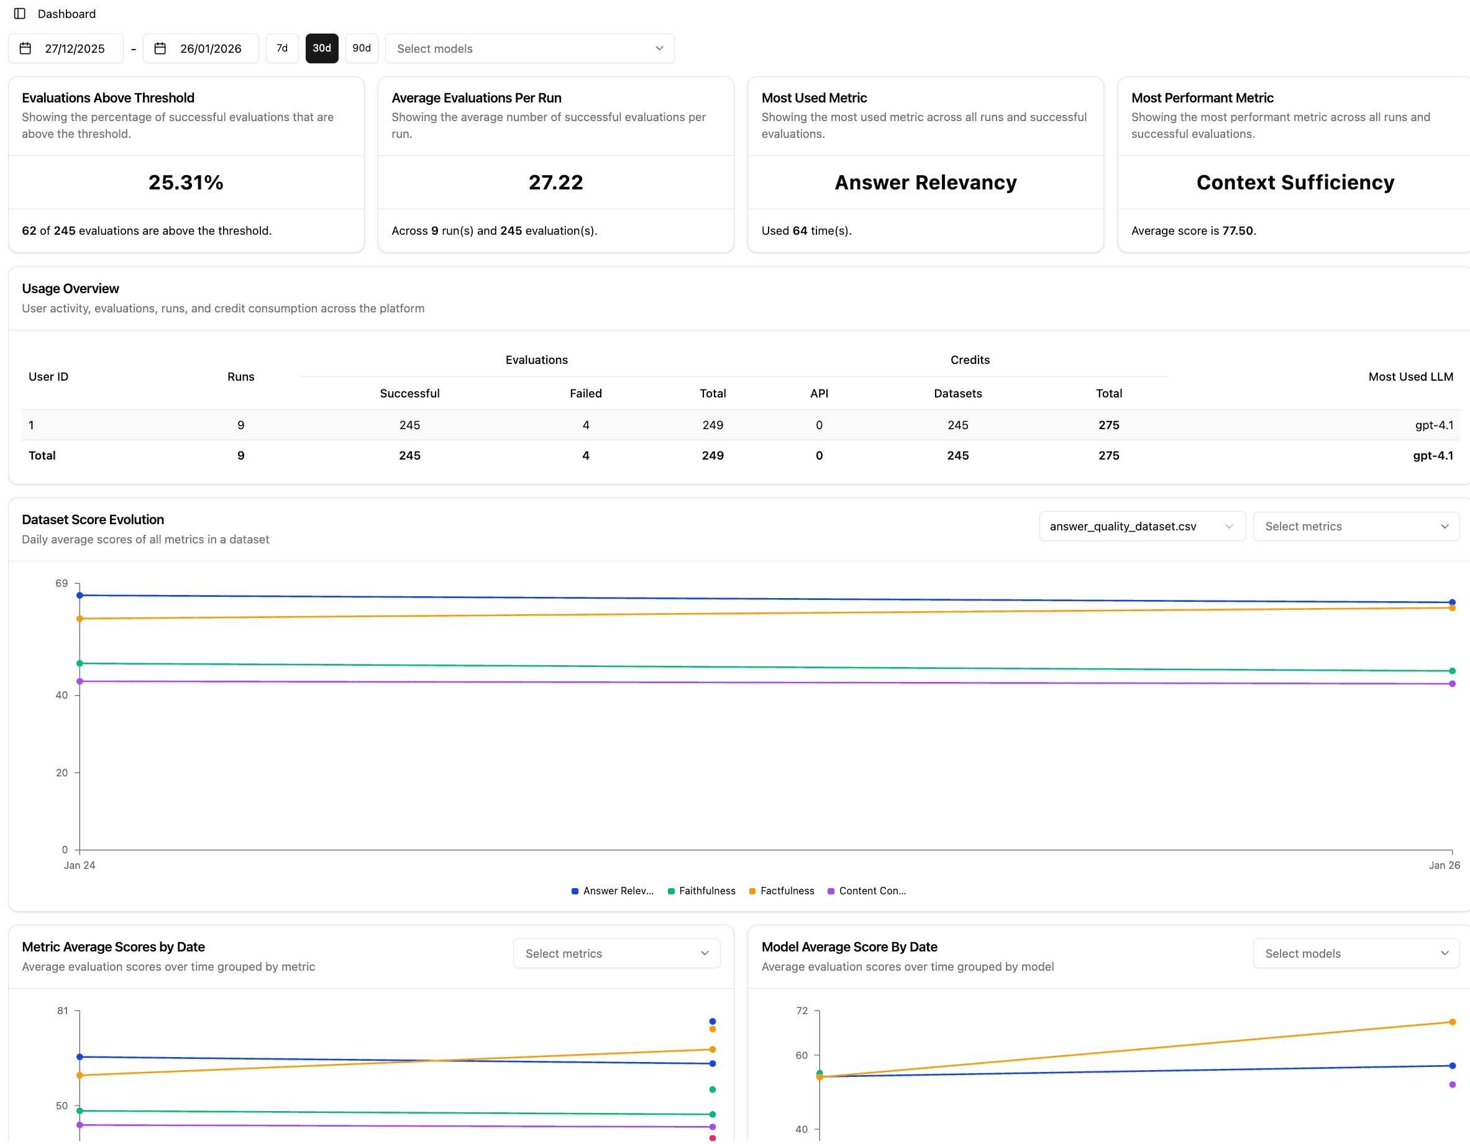Toggle the Faithfulness legend entry
Image resolution: width=1470 pixels, height=1144 pixels.
tap(701, 891)
